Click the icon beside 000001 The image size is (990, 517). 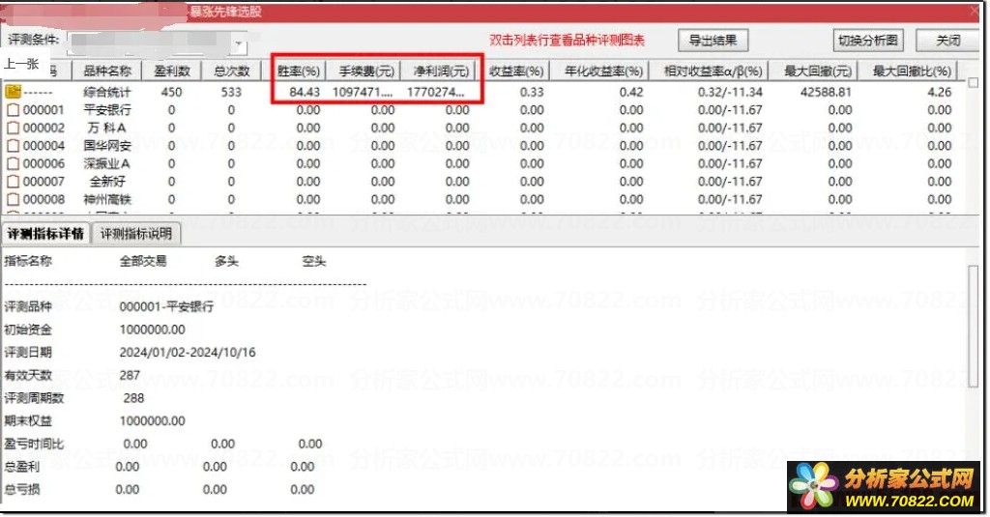(x=13, y=110)
